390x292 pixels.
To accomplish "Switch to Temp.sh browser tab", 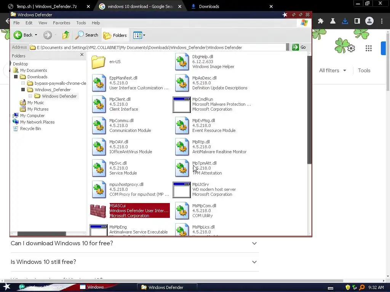I will click(x=46, y=6).
